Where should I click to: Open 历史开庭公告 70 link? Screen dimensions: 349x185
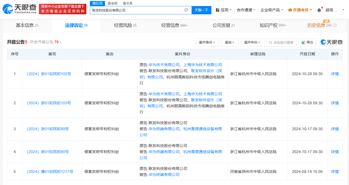pyautogui.click(x=46, y=42)
